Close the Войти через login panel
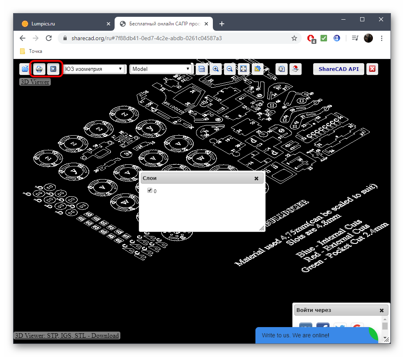This screenshot has width=404, height=357. (381, 310)
